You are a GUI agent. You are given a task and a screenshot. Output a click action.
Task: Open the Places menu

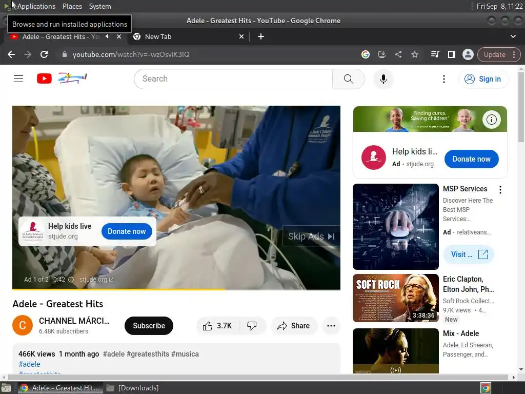tap(72, 6)
